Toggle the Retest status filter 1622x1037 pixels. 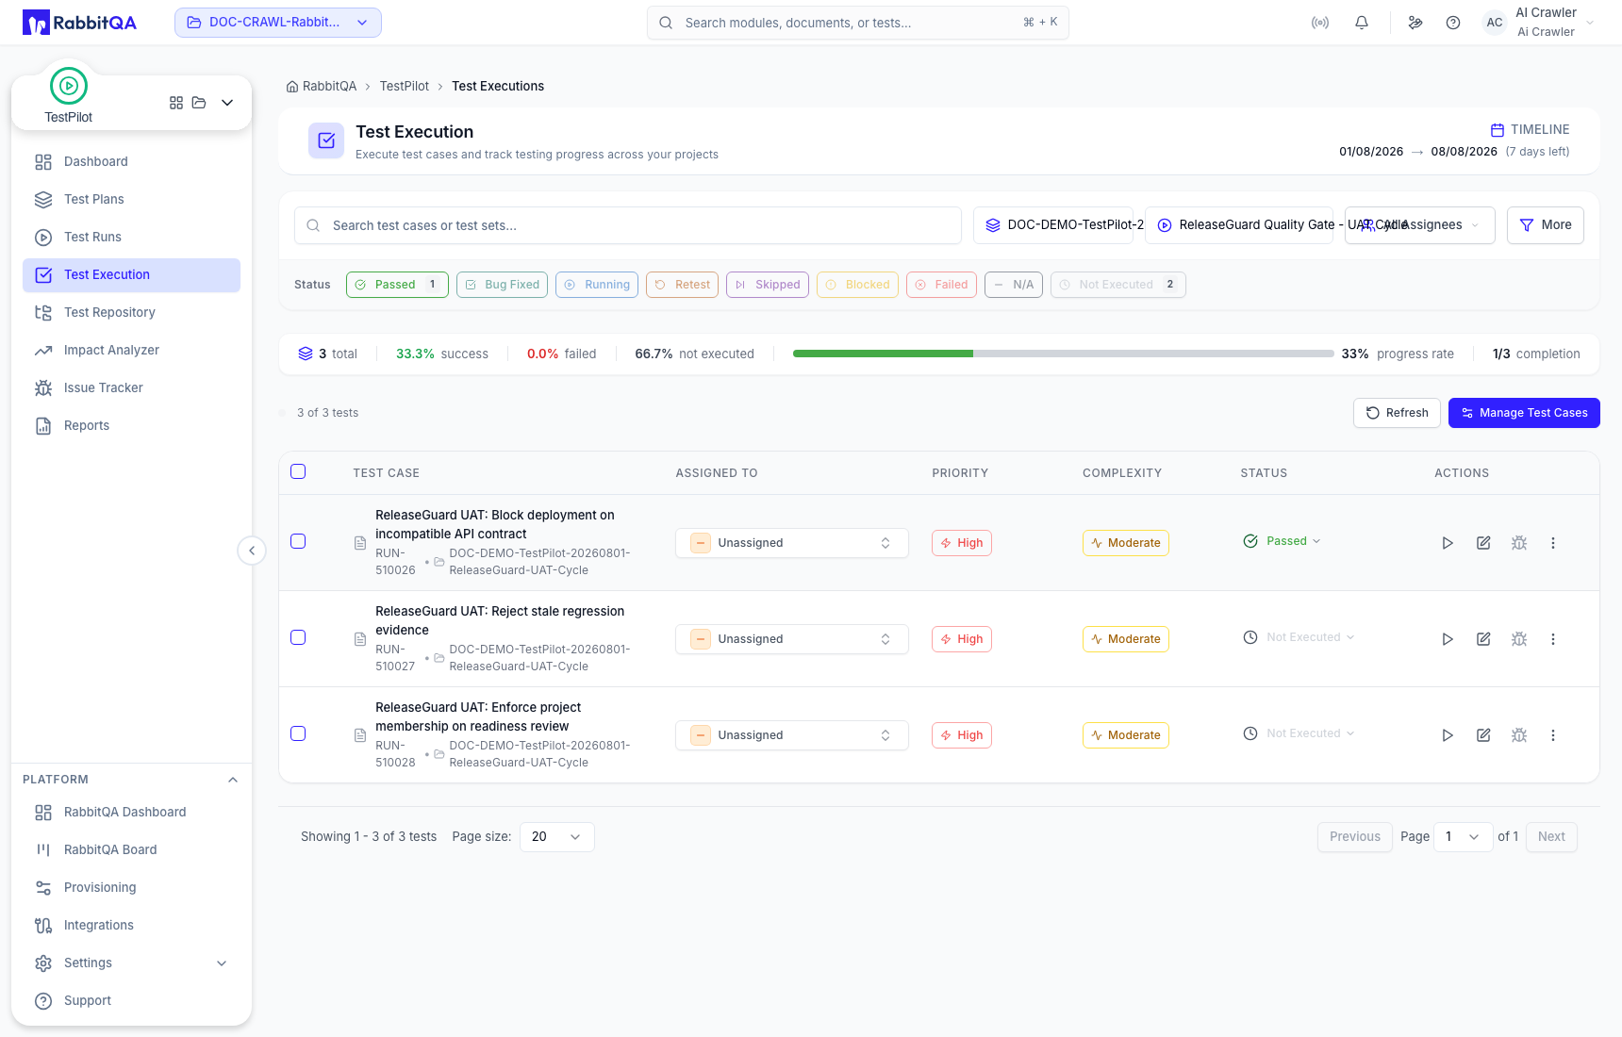(682, 285)
